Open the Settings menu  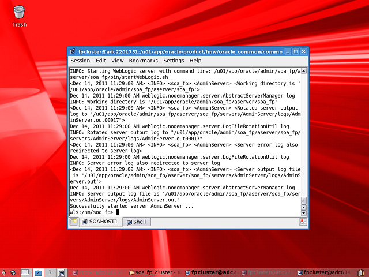pyautogui.click(x=174, y=61)
